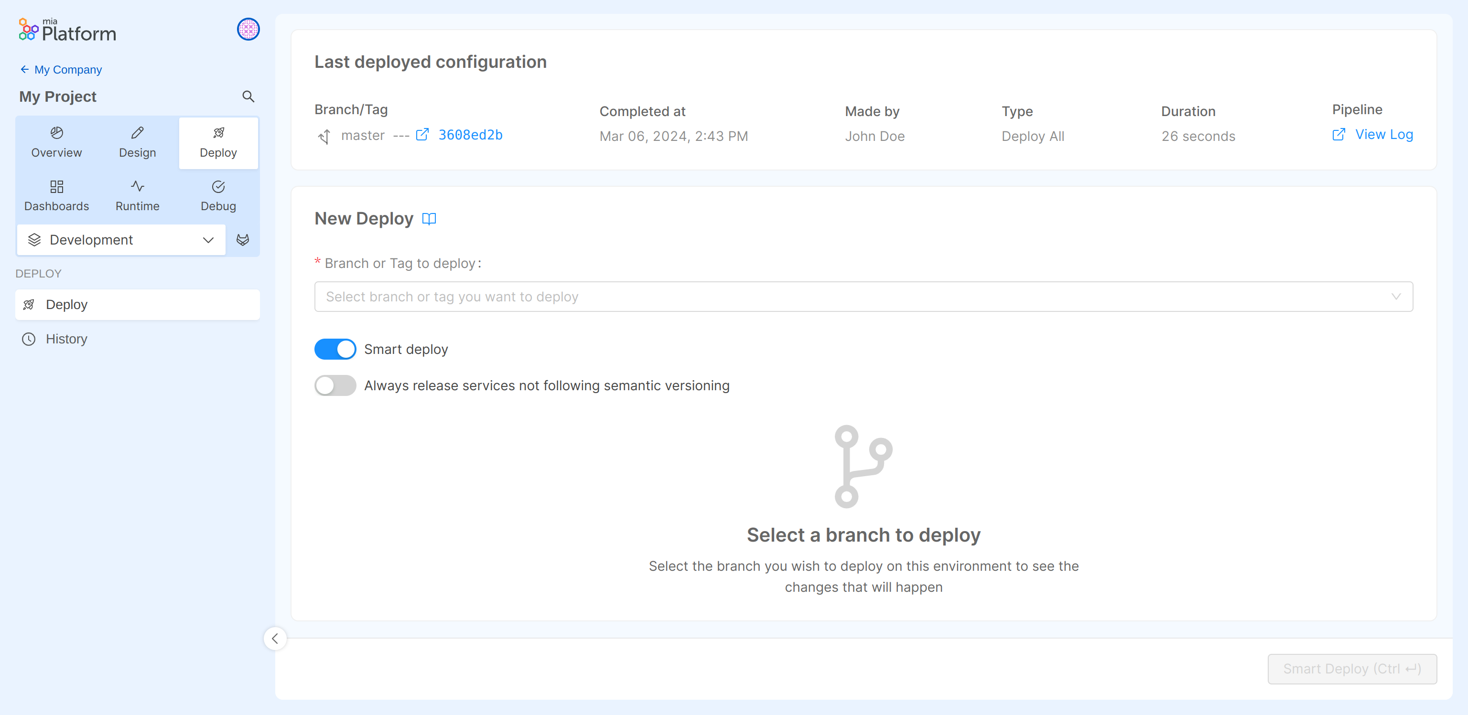Screen dimensions: 1468x715
Task: Open the View Log pipeline link
Action: pyautogui.click(x=1383, y=135)
